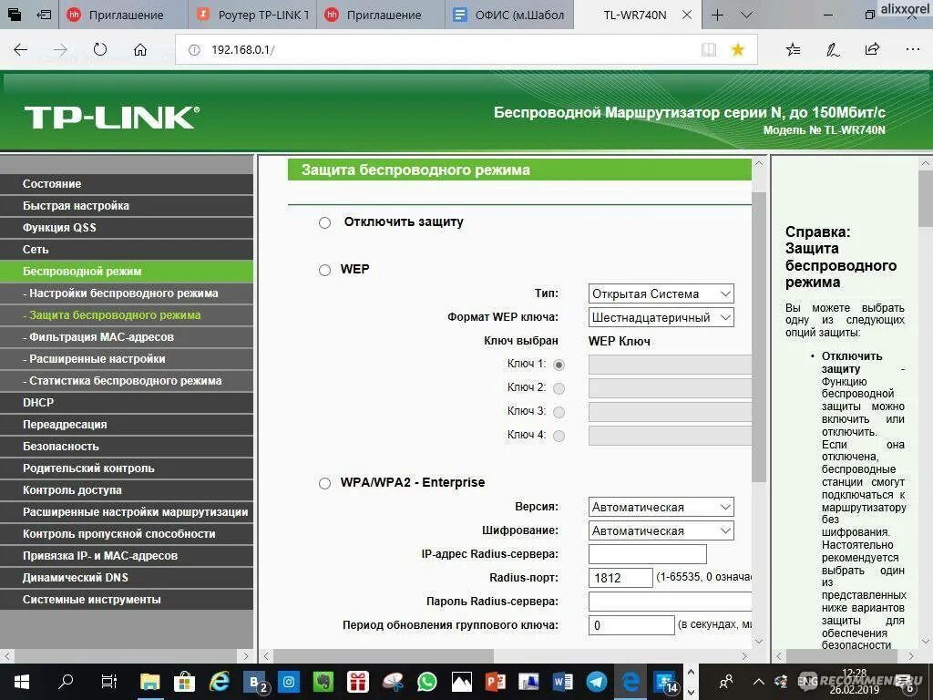Click Период обновления группового ключа field

point(631,625)
